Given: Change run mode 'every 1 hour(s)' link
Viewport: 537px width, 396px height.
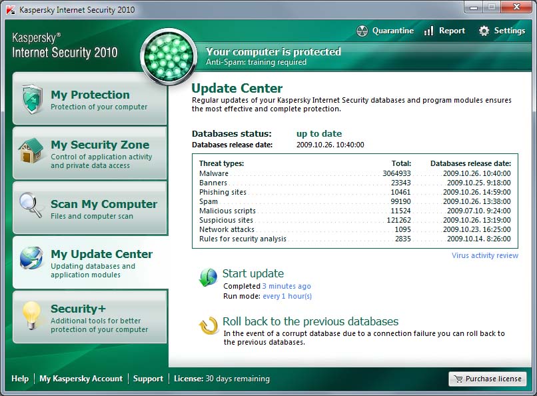Looking at the screenshot, I should [x=287, y=296].
